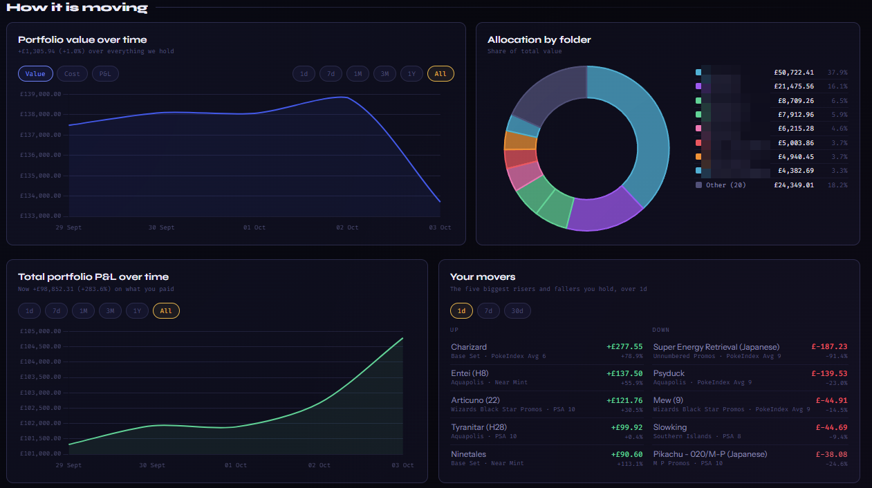The height and width of the screenshot is (488, 872).
Task: Click the orange legend swatch beside £4,940.45
Action: click(x=698, y=157)
